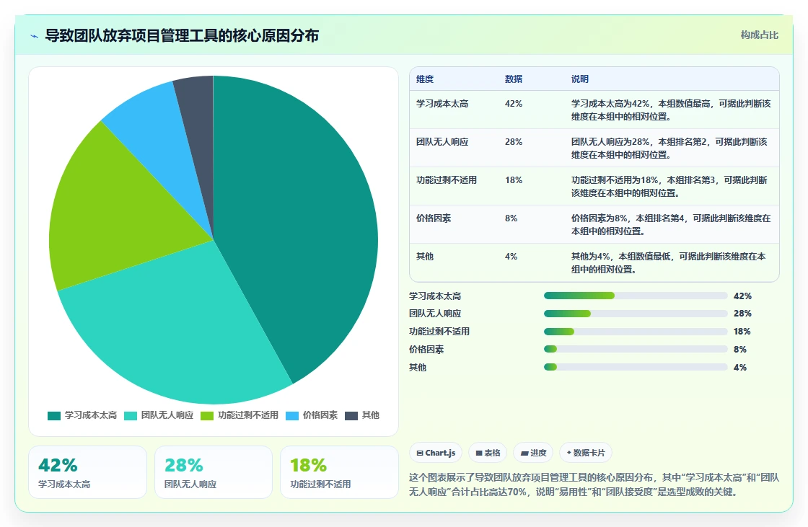Click the 团队无人响应 progress bar
The height and width of the screenshot is (527, 808).
tap(636, 313)
